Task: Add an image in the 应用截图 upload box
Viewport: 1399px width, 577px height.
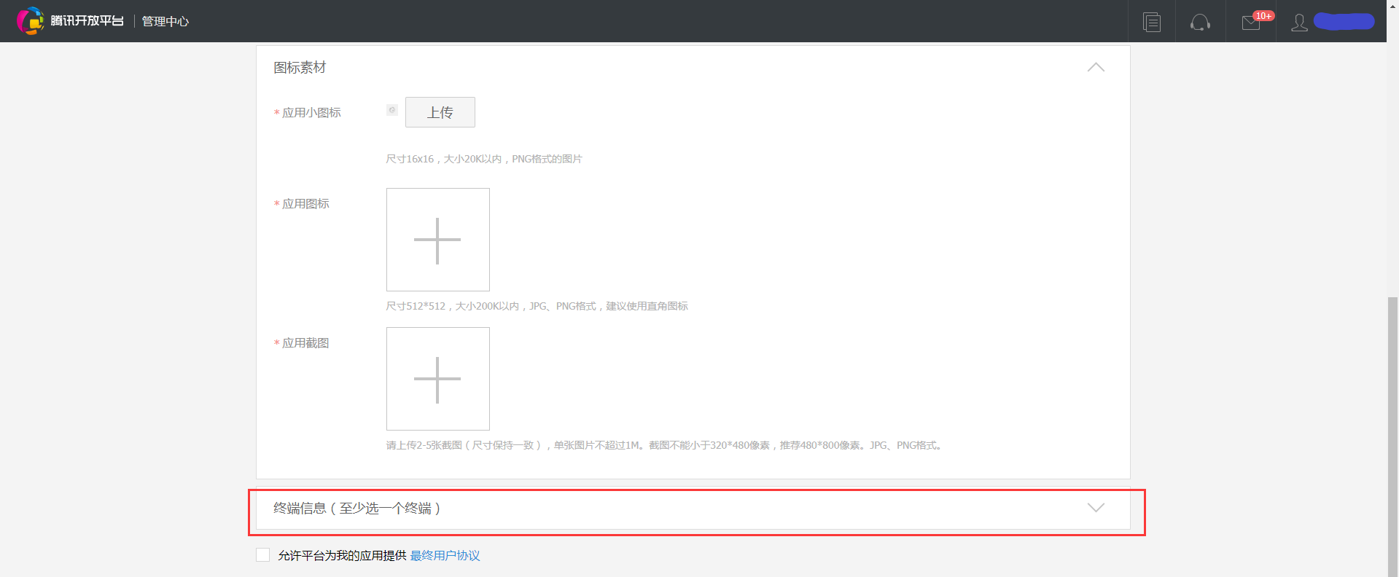Action: pos(438,379)
